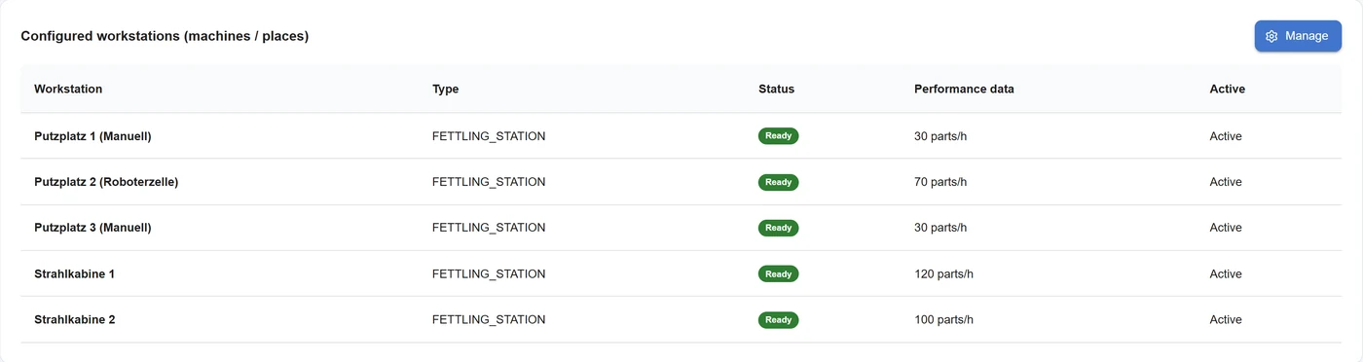1363x362 pixels.
Task: Select Putzplatz 3 (Manuell) workstation name
Action: coord(92,228)
